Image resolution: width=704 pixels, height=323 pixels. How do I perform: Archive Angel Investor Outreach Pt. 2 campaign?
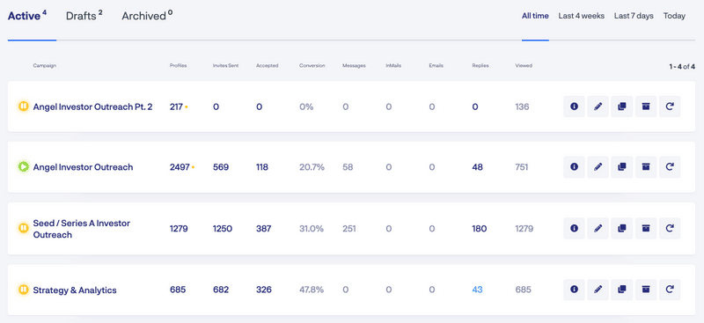coord(646,106)
